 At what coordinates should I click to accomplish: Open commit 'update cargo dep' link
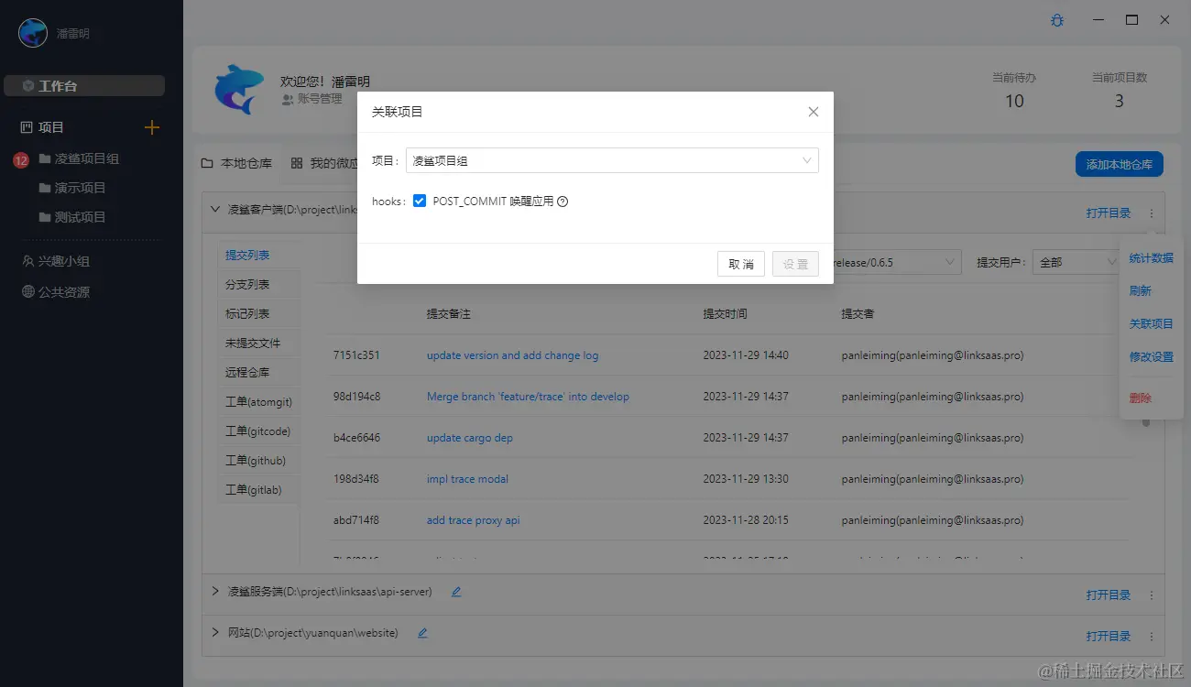coord(470,438)
